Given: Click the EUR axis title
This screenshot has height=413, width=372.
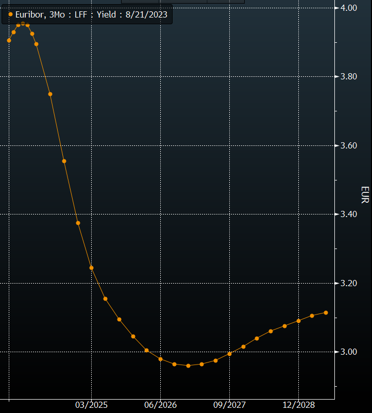Looking at the screenshot, I should pyautogui.click(x=365, y=194).
